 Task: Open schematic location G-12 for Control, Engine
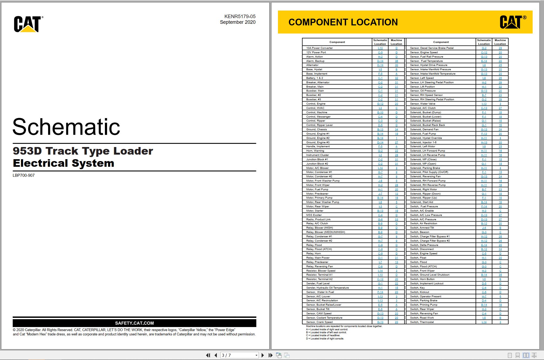(380, 104)
